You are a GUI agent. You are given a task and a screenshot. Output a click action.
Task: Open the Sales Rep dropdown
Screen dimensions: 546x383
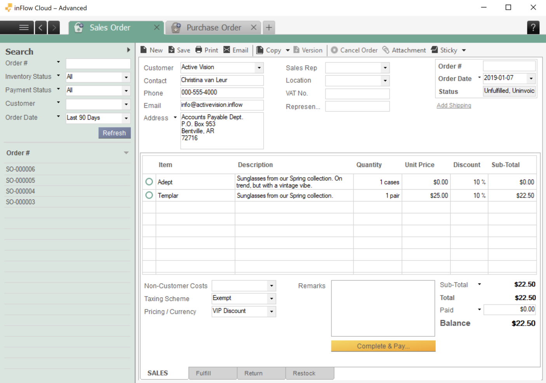[x=385, y=68]
